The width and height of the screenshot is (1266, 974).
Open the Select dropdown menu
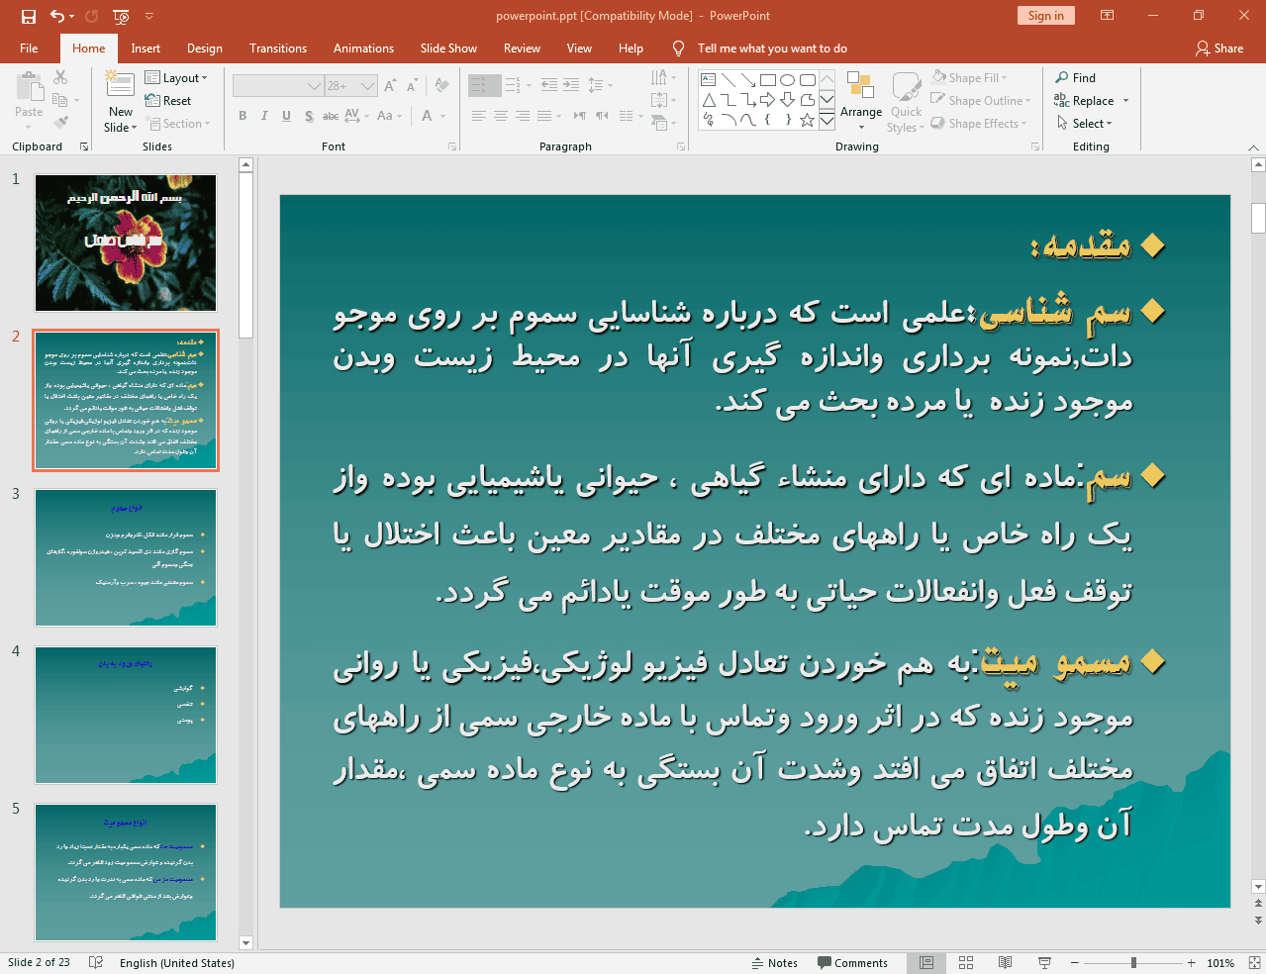1085,124
